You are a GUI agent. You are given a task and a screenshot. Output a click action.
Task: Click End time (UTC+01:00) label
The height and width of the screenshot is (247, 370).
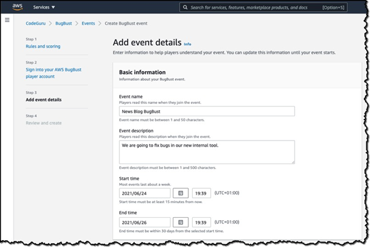coord(227,222)
